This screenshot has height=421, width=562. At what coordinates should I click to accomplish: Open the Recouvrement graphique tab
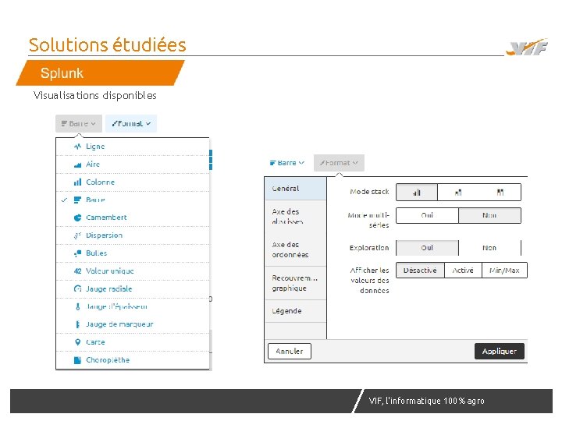(x=296, y=283)
